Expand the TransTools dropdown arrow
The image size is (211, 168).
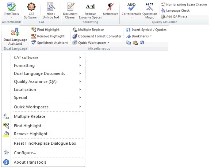(x=11, y=17)
